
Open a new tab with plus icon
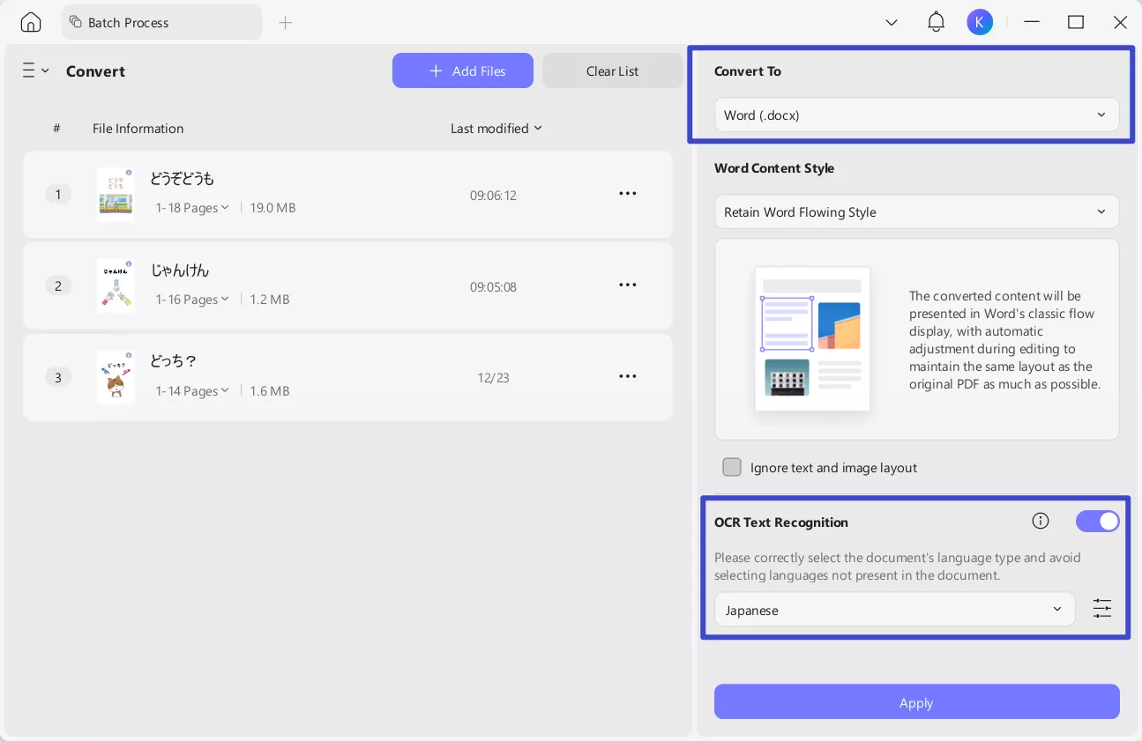tap(285, 23)
